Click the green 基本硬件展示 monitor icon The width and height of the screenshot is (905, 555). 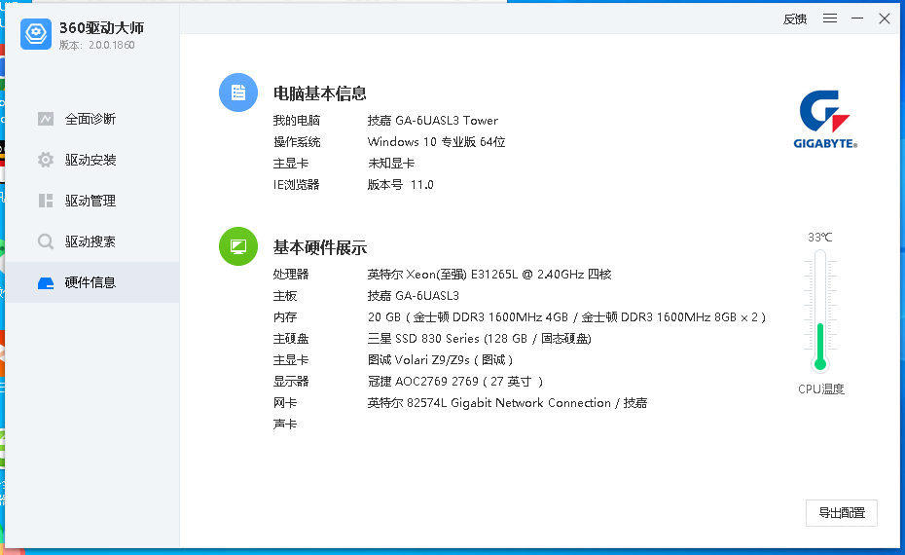238,246
